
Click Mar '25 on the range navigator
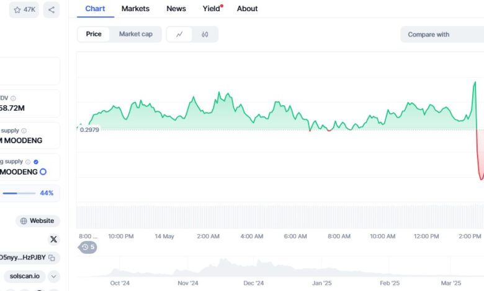click(x=451, y=283)
